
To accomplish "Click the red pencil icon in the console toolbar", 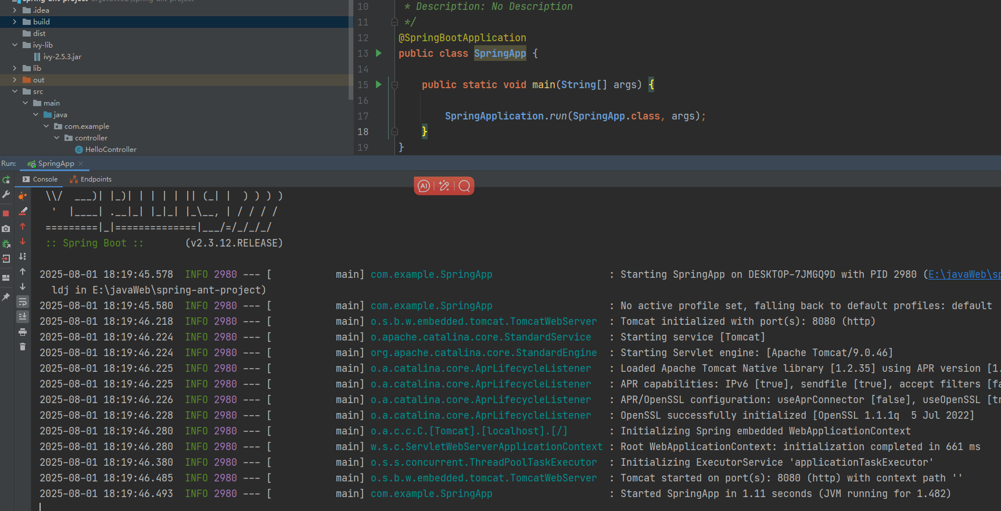I will [23, 211].
